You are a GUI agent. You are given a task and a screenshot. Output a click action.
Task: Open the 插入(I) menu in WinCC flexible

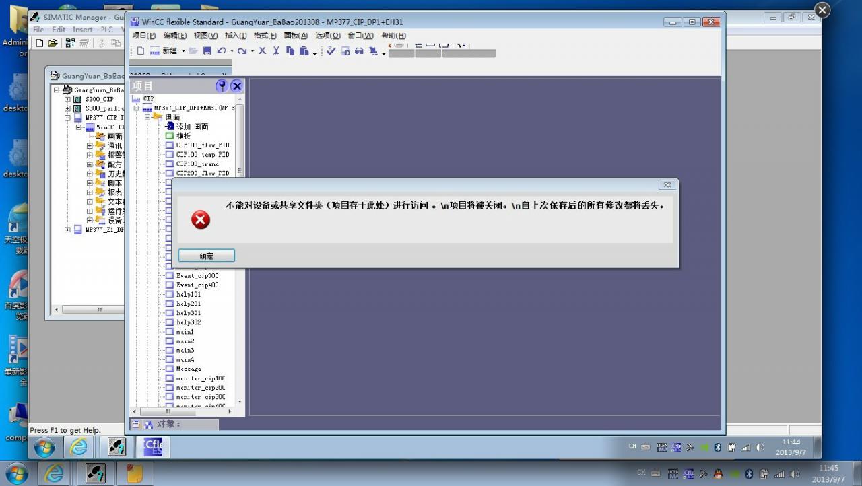point(236,36)
